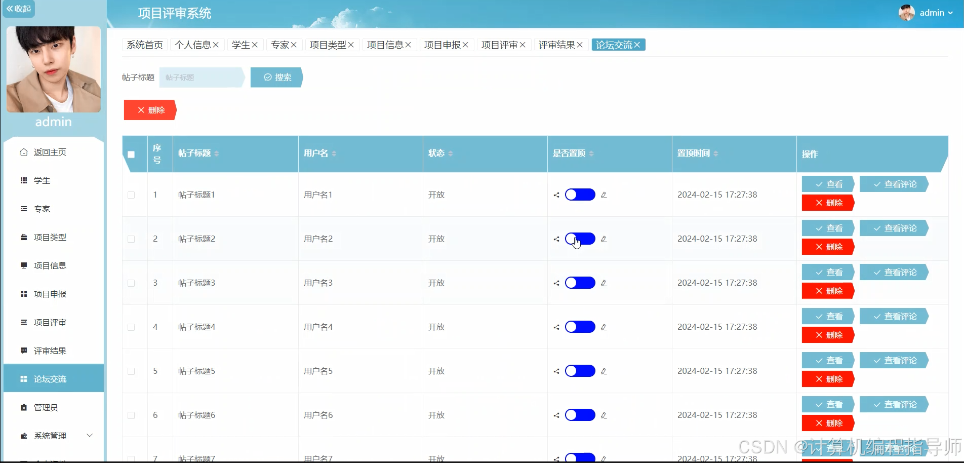Viewport: 964px width, 463px height.
Task: Collapse the sidebar using the 收起 button
Action: click(x=19, y=9)
